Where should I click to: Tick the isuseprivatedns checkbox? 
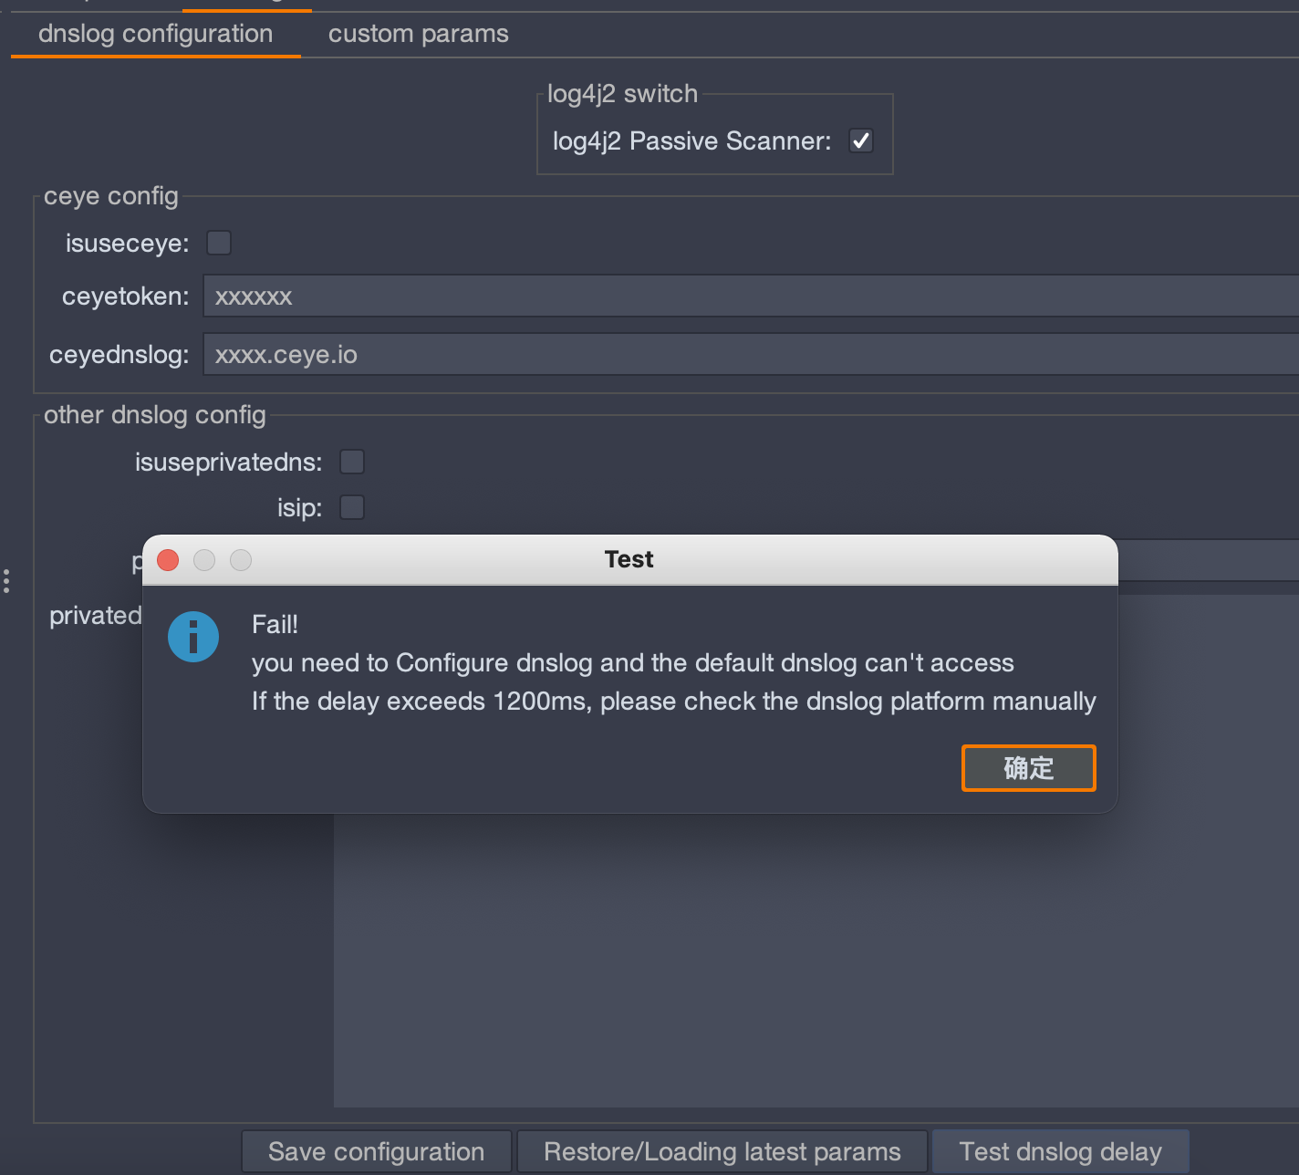[x=352, y=462]
